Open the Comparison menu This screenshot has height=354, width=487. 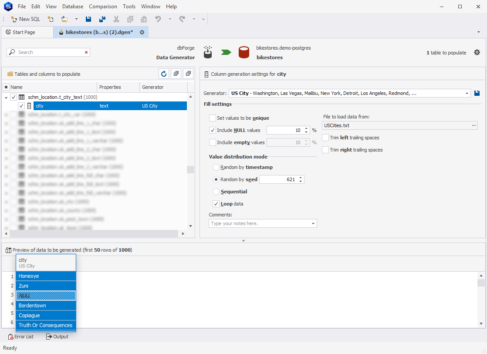point(103,7)
